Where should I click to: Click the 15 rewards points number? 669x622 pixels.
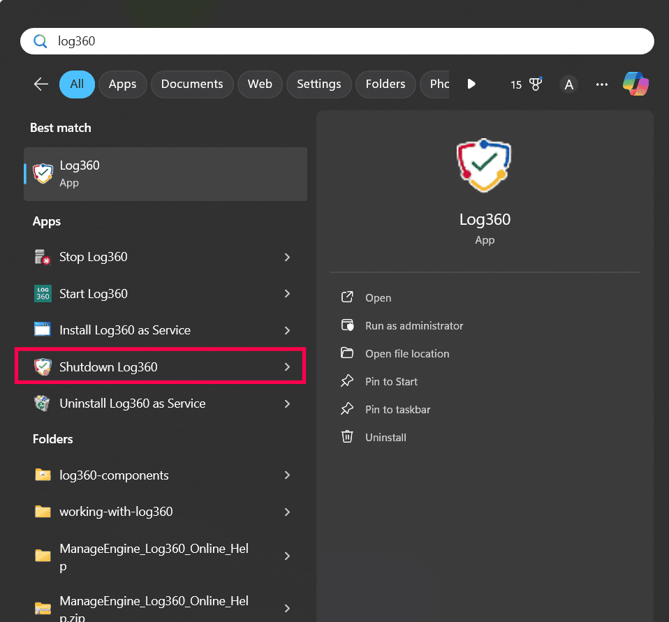pos(516,85)
